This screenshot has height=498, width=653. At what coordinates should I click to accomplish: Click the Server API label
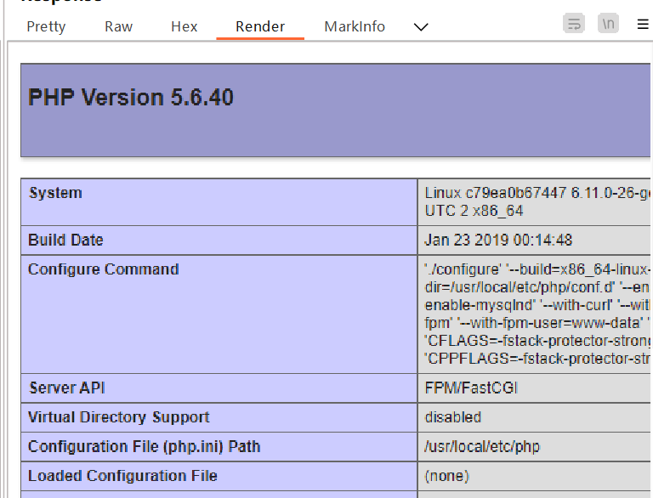pos(66,388)
